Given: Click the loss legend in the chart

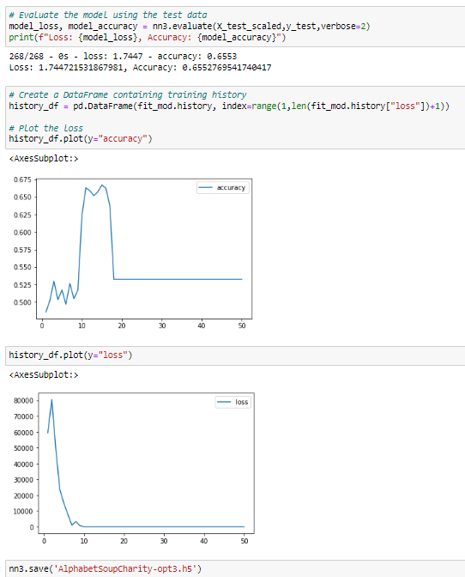Looking at the screenshot, I should click(x=233, y=402).
